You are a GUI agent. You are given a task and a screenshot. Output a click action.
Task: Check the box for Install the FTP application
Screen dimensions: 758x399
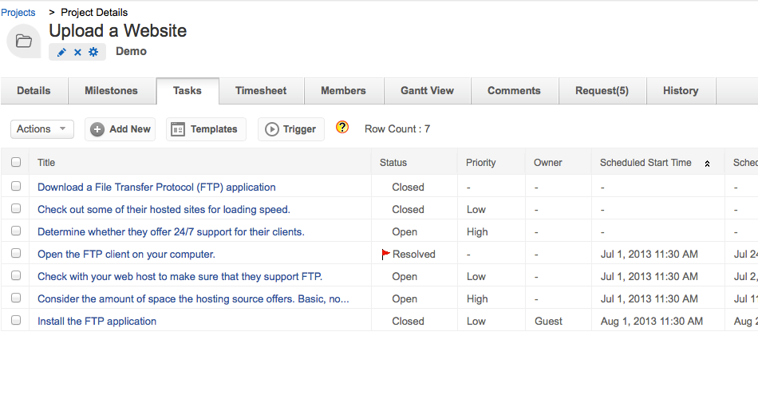pyautogui.click(x=16, y=321)
